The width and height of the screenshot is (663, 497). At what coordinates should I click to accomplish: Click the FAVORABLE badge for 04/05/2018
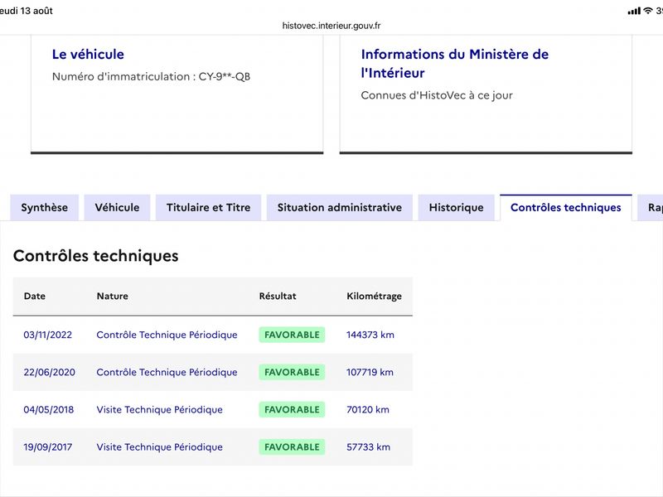point(293,409)
